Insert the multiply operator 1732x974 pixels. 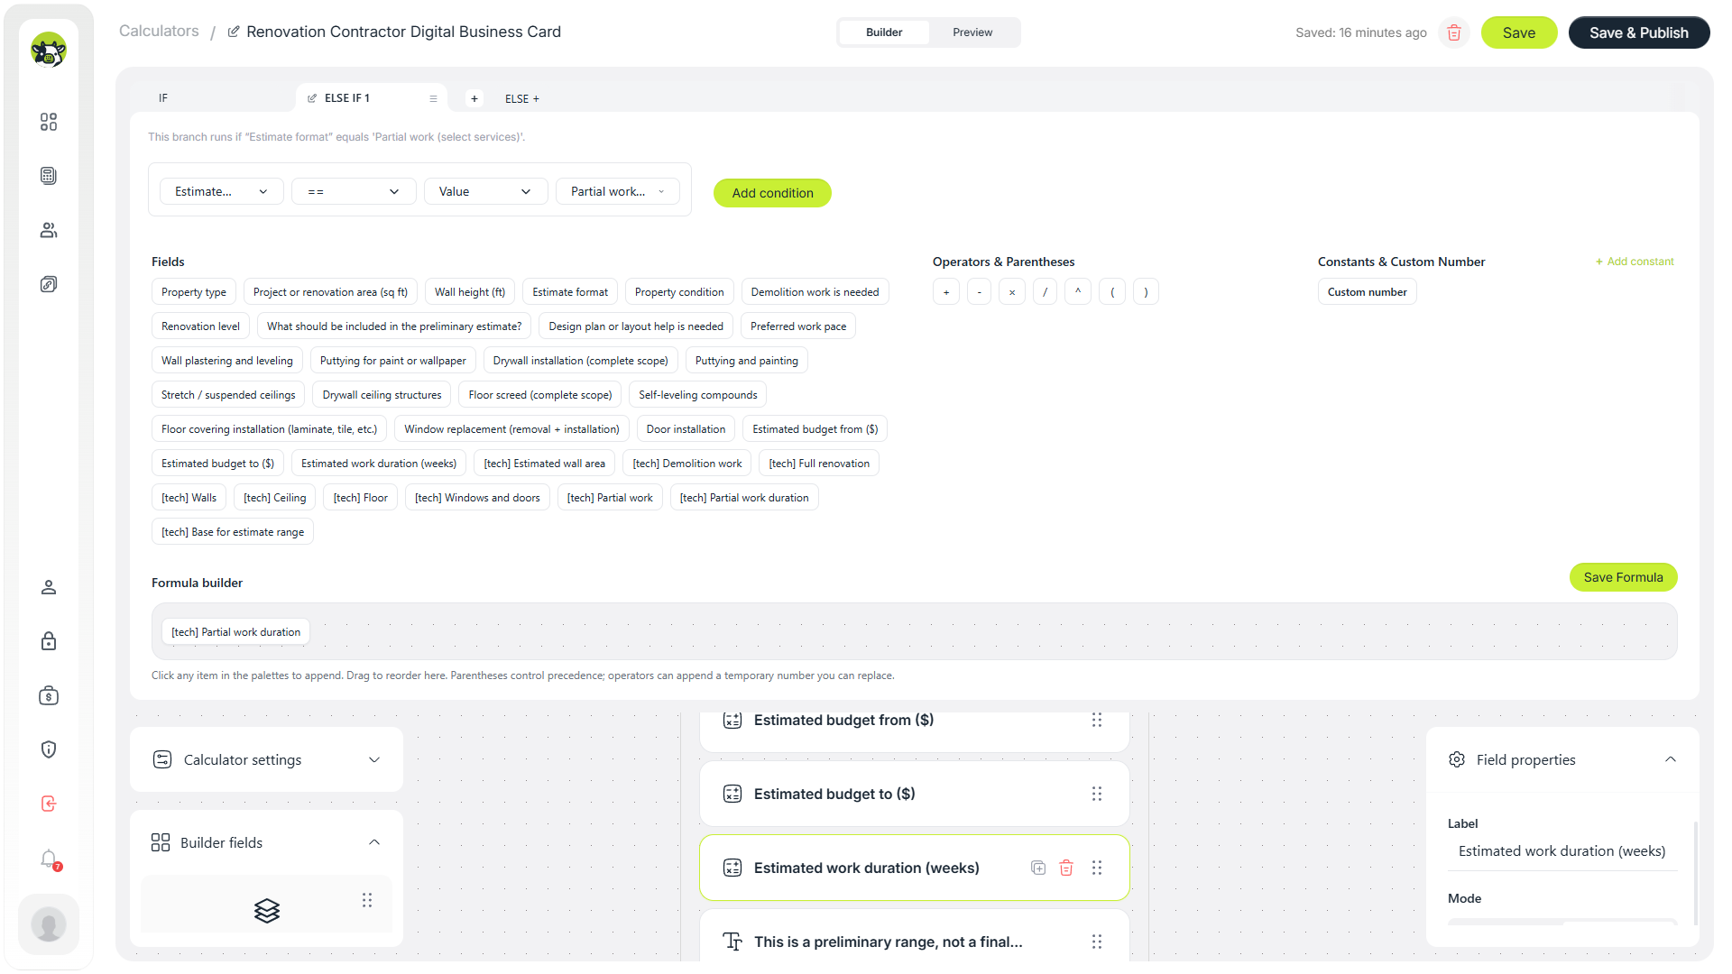(1012, 292)
